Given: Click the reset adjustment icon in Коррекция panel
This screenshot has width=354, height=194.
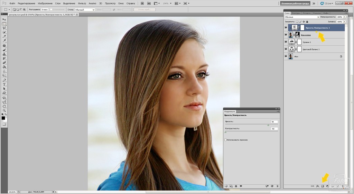Looking at the screenshot, I should tap(272, 186).
